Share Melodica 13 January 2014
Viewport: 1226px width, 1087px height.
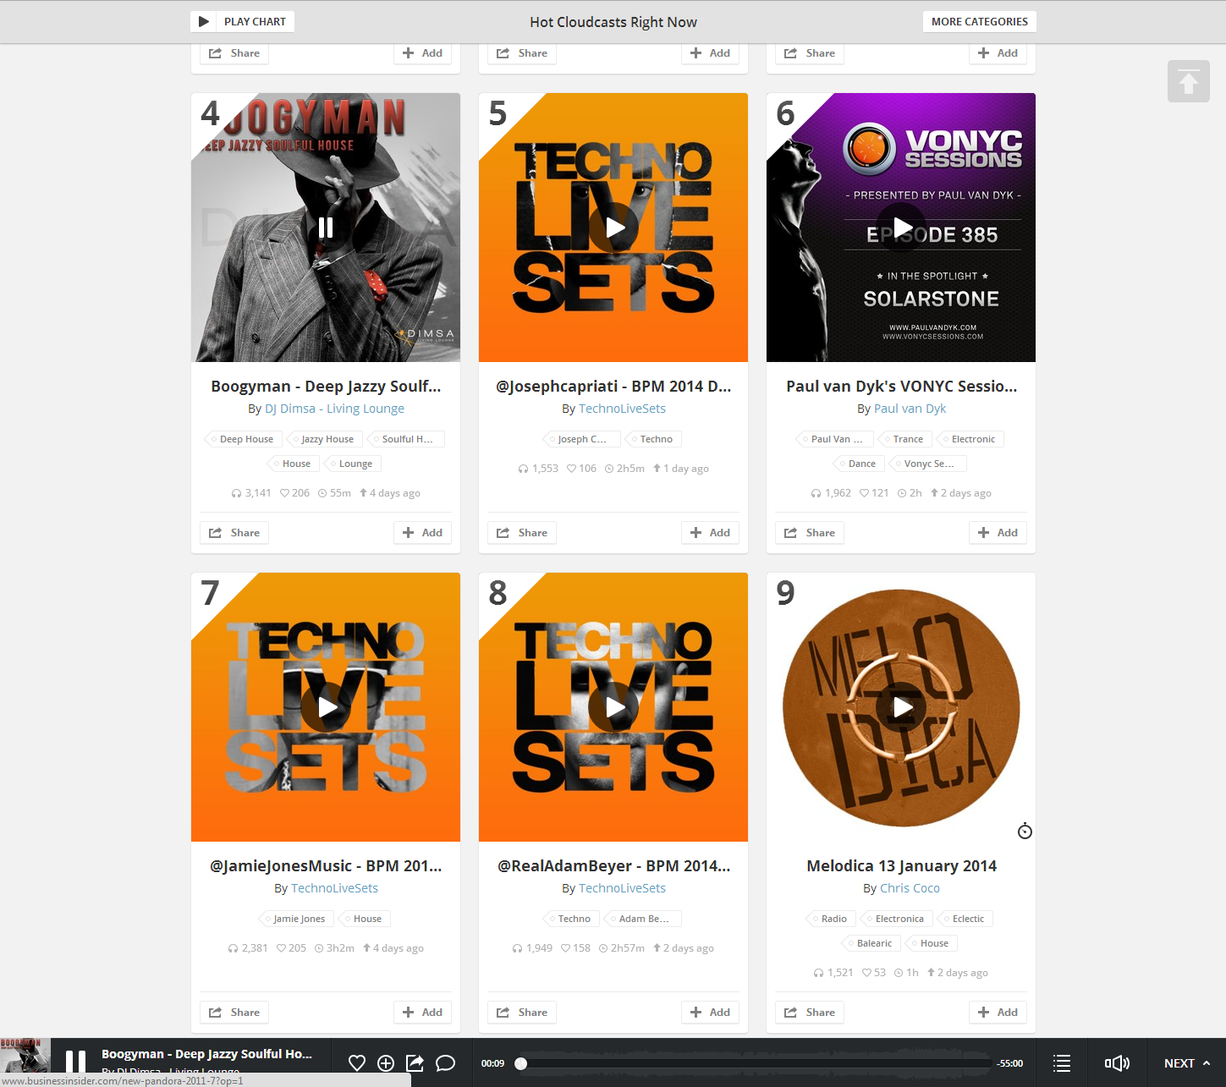click(x=810, y=1013)
